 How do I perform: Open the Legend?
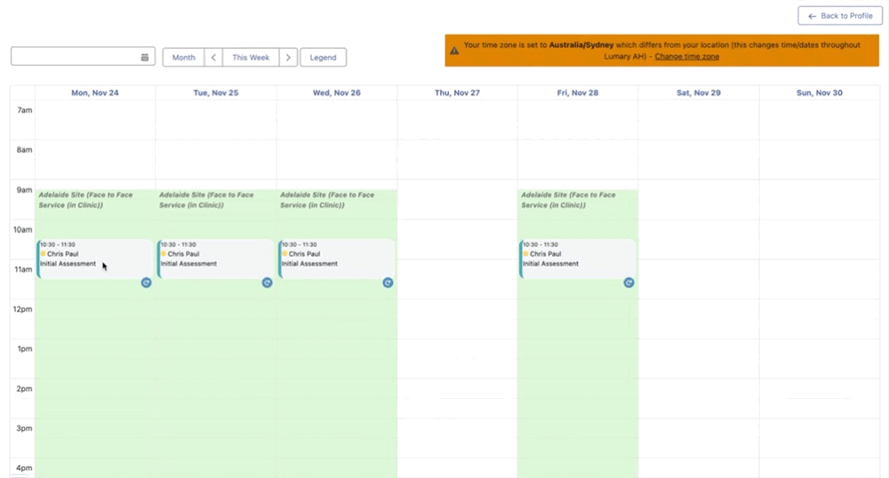[x=323, y=57]
